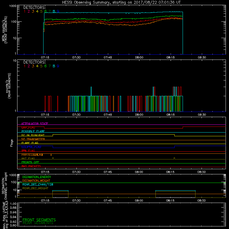
Task: Click the SAA_FLAG label
Action: point(28,151)
